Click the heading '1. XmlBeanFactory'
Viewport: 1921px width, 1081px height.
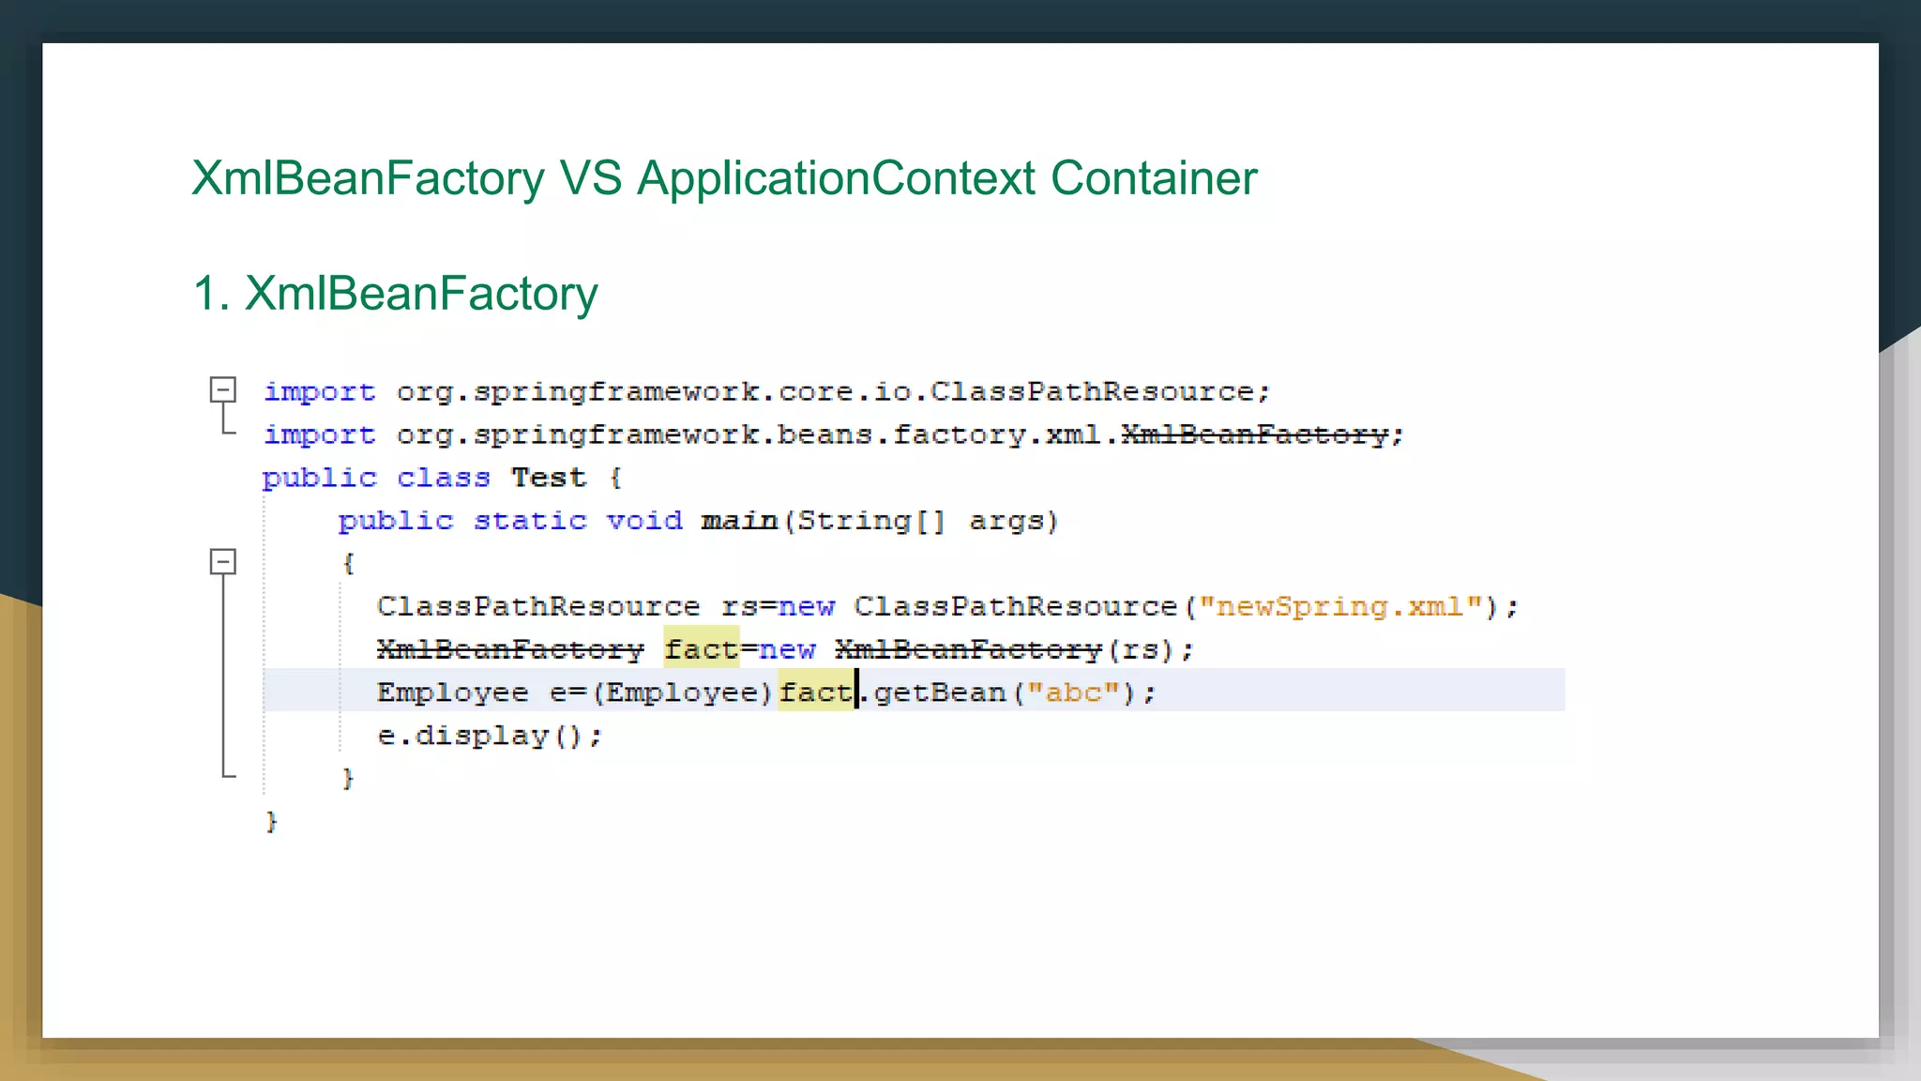click(395, 295)
